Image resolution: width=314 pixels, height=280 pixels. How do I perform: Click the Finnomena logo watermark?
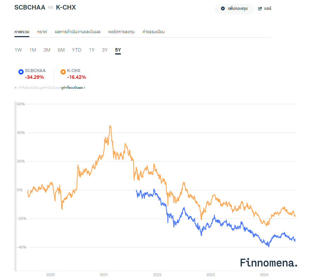(x=268, y=262)
